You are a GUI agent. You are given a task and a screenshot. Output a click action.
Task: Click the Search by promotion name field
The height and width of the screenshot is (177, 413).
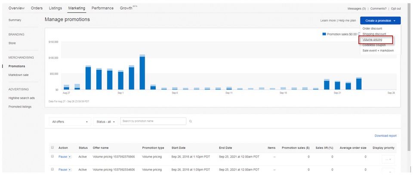153,121
